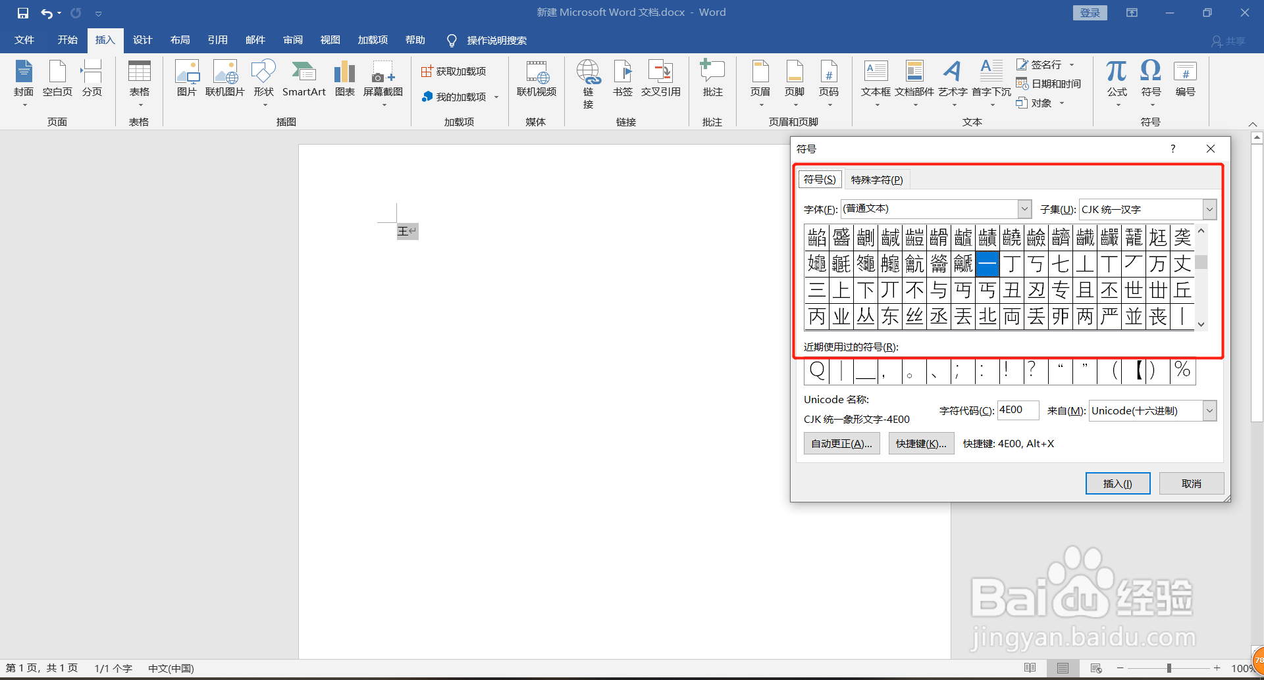Click the Shortcut Key (快捷键) button
Image resolution: width=1264 pixels, height=680 pixels.
point(921,443)
